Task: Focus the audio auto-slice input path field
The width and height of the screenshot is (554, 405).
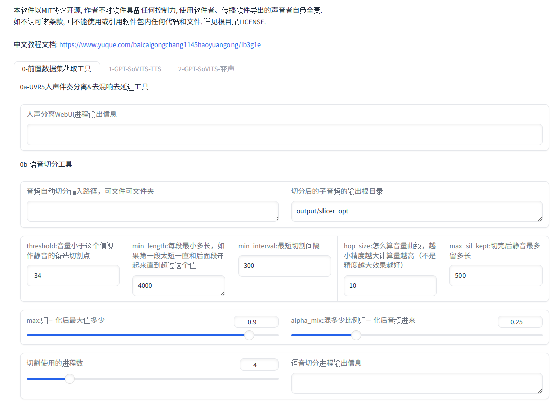Action: pyautogui.click(x=152, y=211)
